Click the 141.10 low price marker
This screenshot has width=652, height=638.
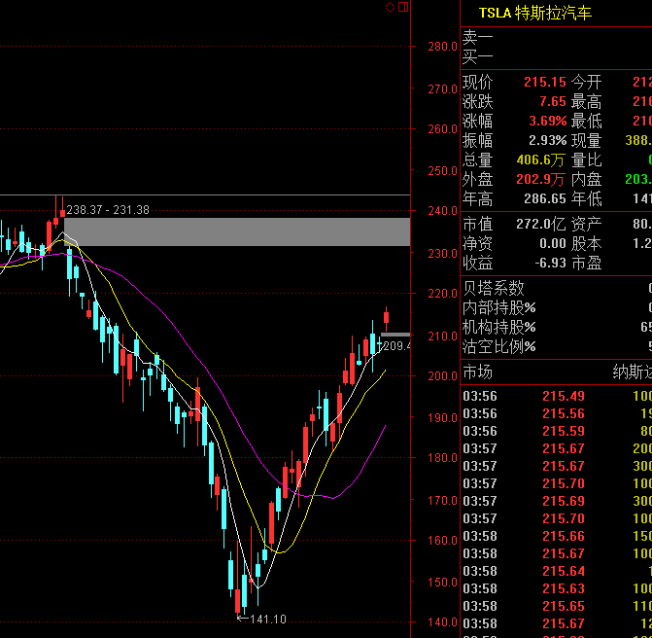point(265,619)
